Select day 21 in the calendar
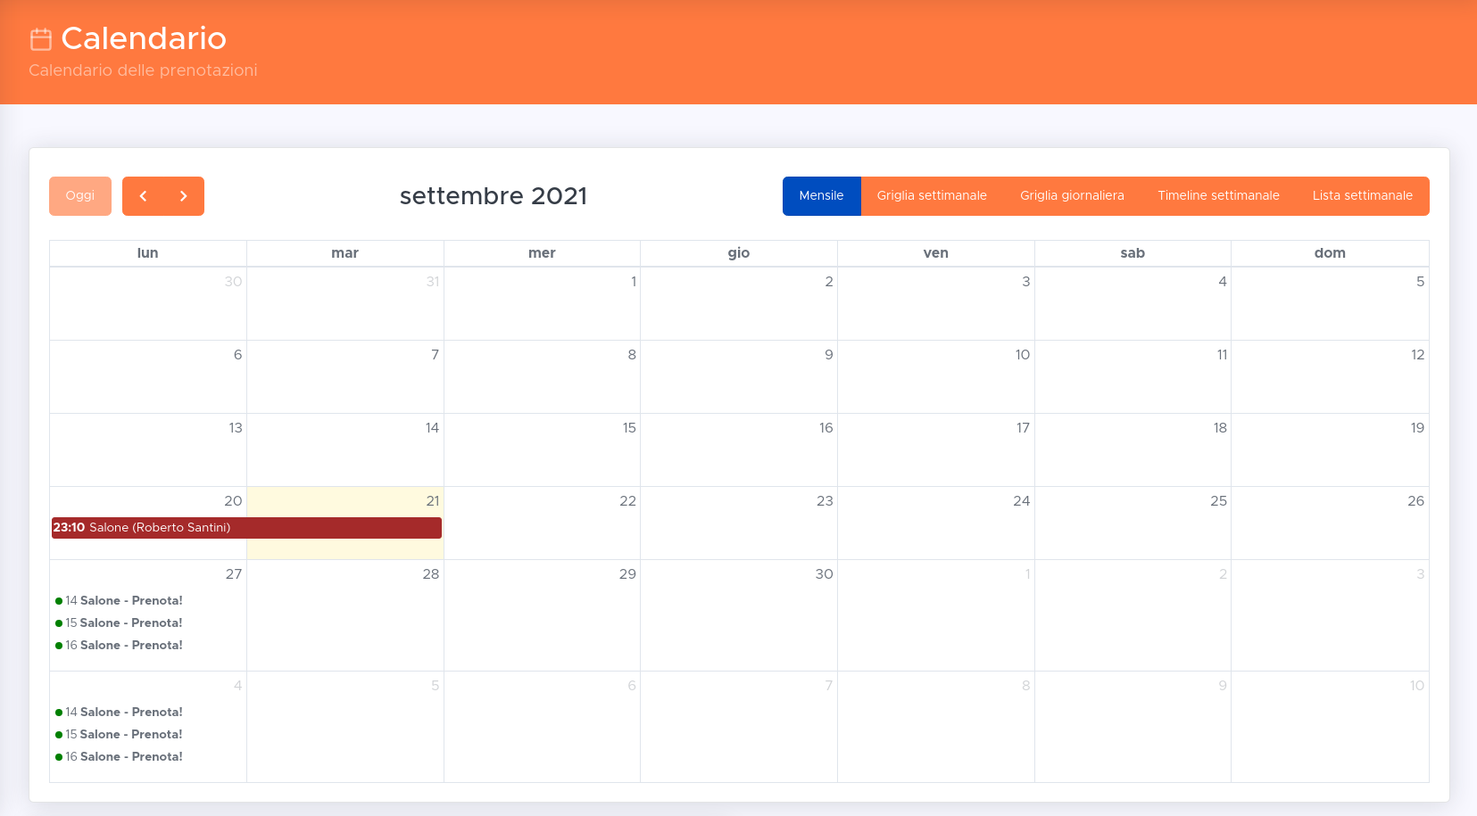The width and height of the screenshot is (1477, 816). (433, 501)
